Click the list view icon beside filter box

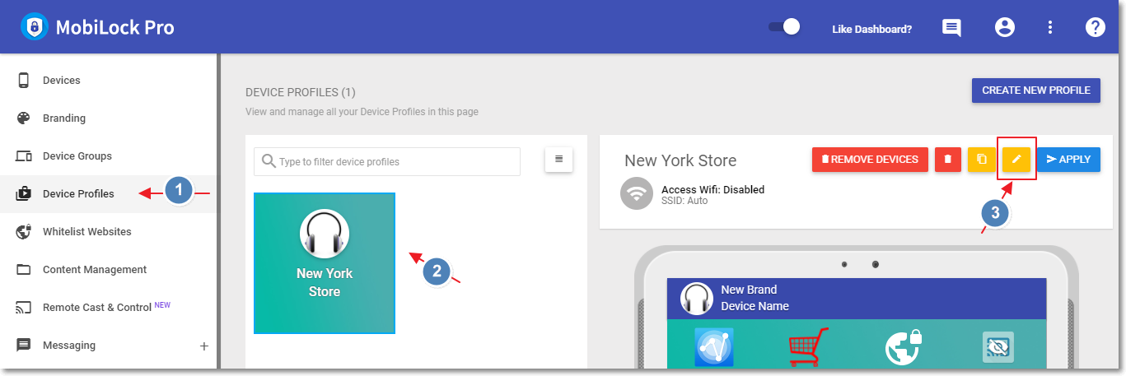[558, 160]
